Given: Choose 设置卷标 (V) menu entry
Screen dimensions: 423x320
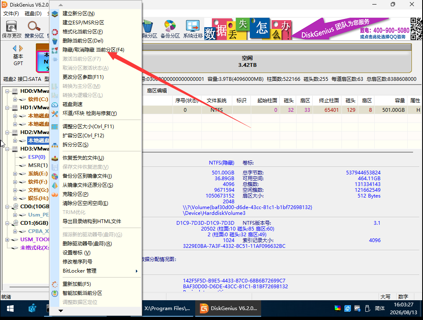Looking at the screenshot, I should 76,253.
